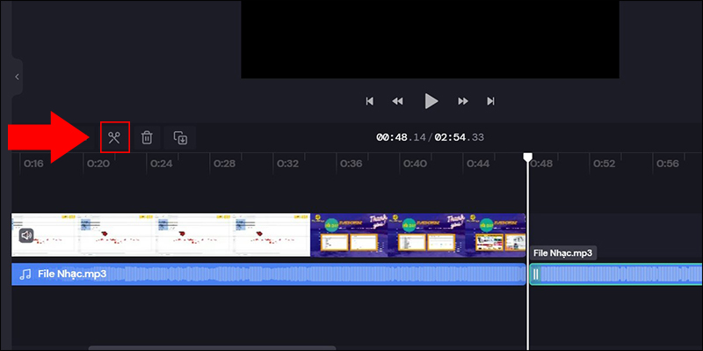Viewport: 703px width, 351px height.
Task: Select the File Nhạc.mp3 audio clip on the left
Action: (268, 274)
